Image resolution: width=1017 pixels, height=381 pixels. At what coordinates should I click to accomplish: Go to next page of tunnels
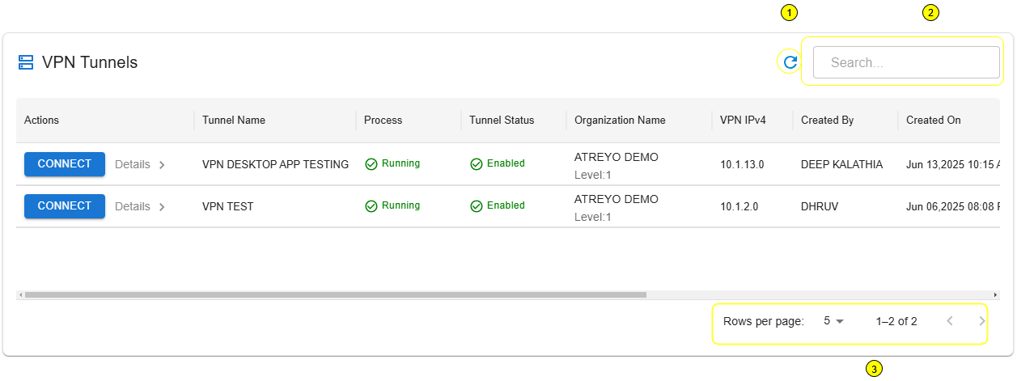click(x=981, y=321)
